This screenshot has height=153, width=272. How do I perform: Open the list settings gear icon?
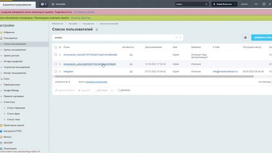click(245, 38)
